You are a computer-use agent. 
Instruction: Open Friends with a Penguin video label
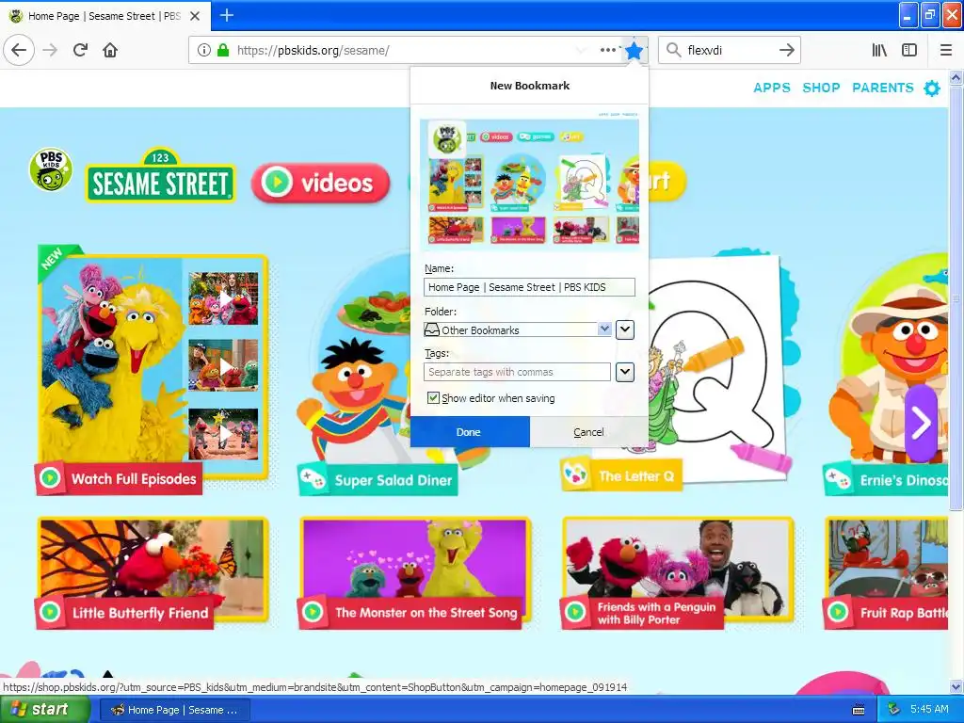(x=656, y=613)
